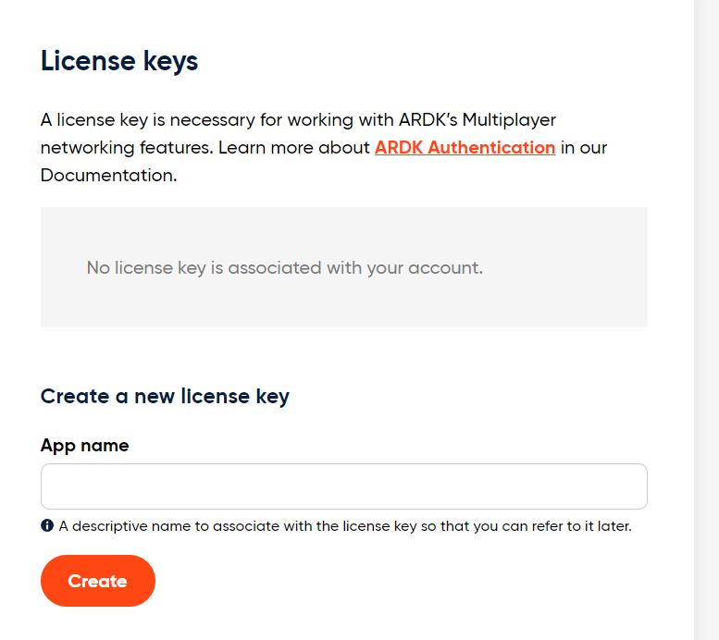Click the App name label

(85, 446)
